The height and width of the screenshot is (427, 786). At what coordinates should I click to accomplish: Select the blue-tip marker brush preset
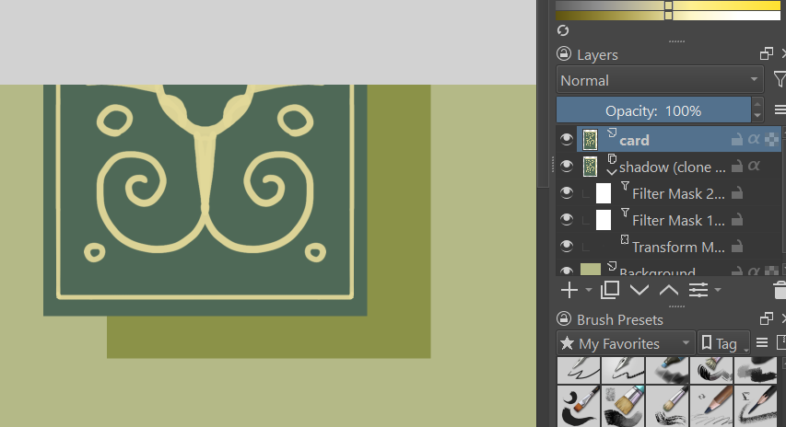point(667,371)
